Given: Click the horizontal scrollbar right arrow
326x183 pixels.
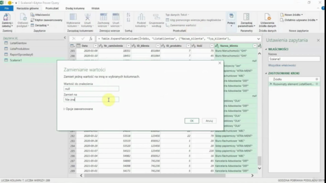Looking at the screenshot, I should point(253,175).
